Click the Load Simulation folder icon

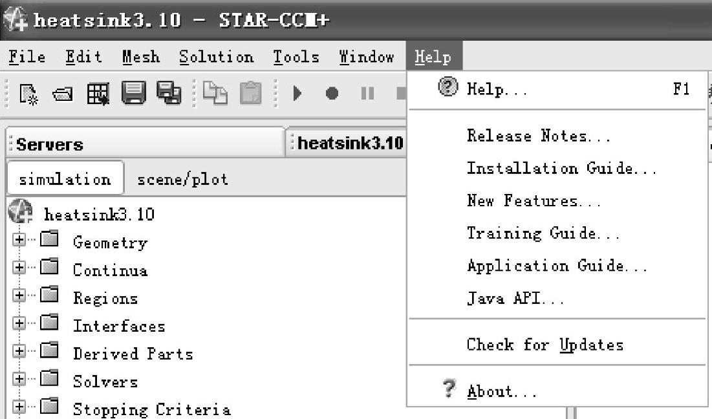click(x=63, y=94)
